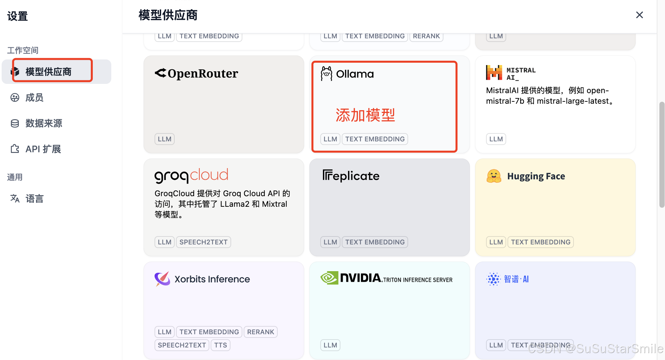665x360 pixels.
Task: Click the LLM tag on groqcloud card
Action: coord(164,242)
